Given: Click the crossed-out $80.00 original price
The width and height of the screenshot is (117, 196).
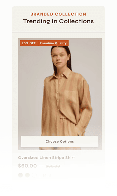Looking at the screenshot, I should (53, 166).
